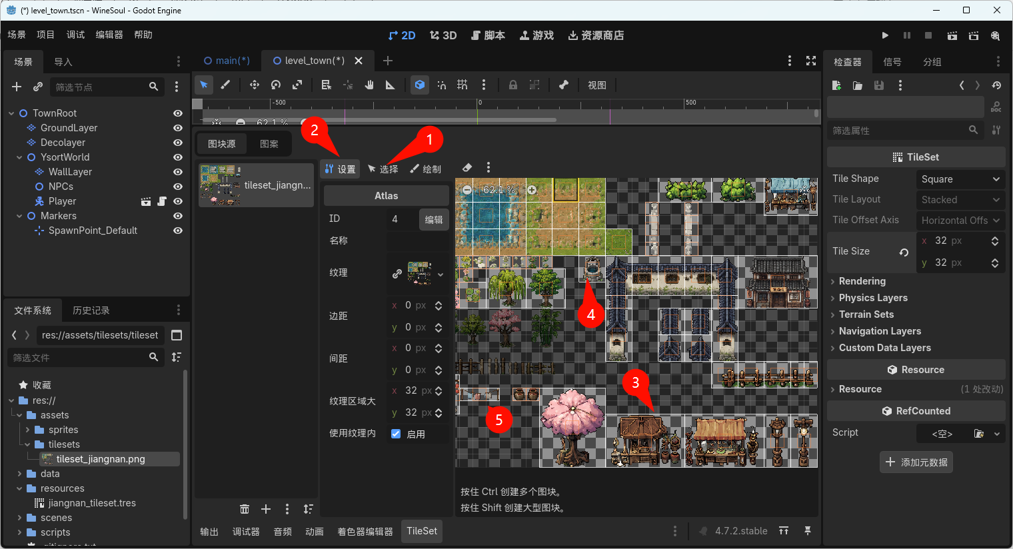Hide the GroundLayer node visibility
Viewport: 1013px width, 549px height.
178,128
